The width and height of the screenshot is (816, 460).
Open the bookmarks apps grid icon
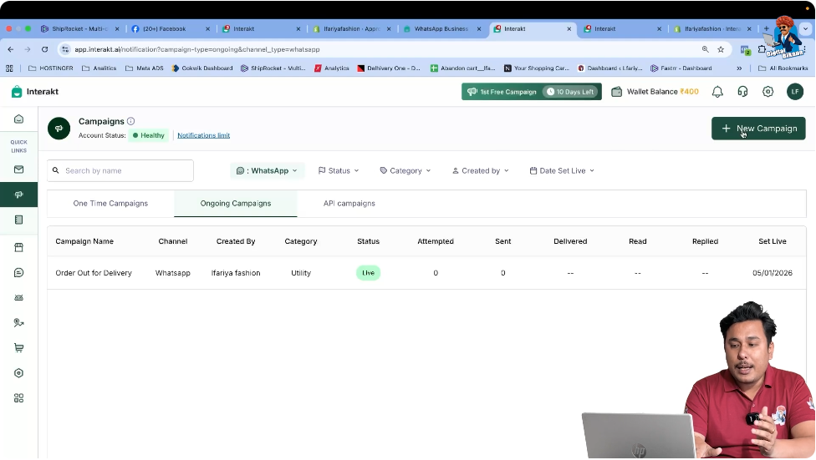[x=9, y=68]
